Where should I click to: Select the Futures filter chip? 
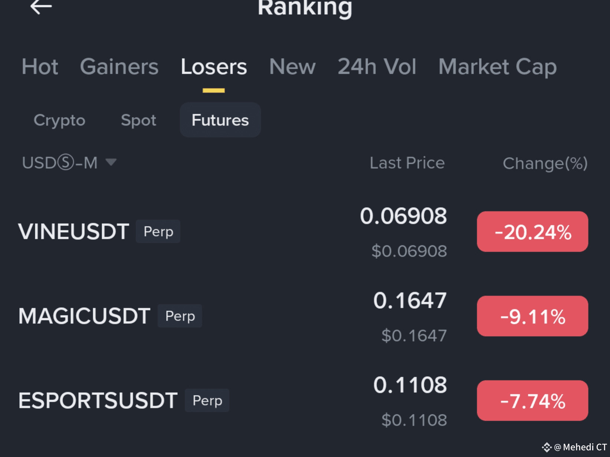220,120
